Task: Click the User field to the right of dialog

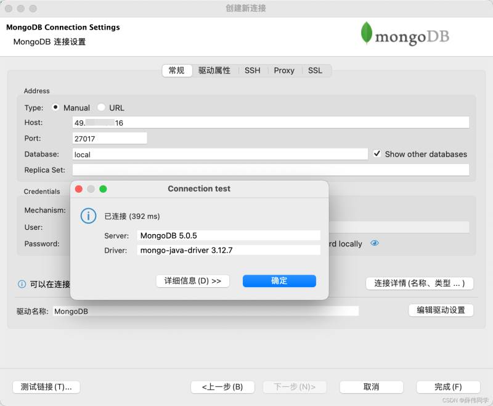Action: coord(399,227)
